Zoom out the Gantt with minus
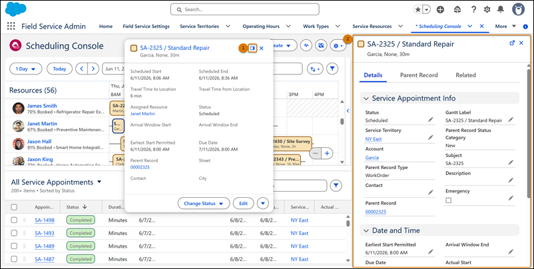This screenshot has width=534, height=269. [316, 154]
